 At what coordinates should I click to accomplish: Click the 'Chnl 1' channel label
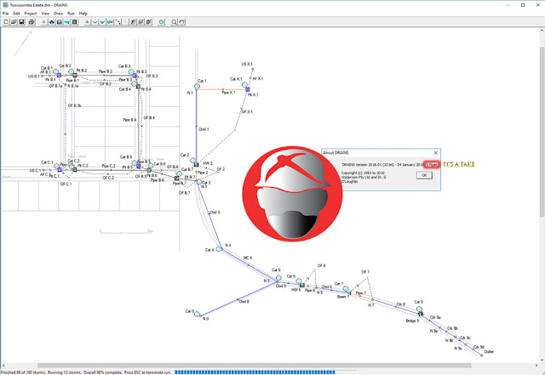[204, 129]
